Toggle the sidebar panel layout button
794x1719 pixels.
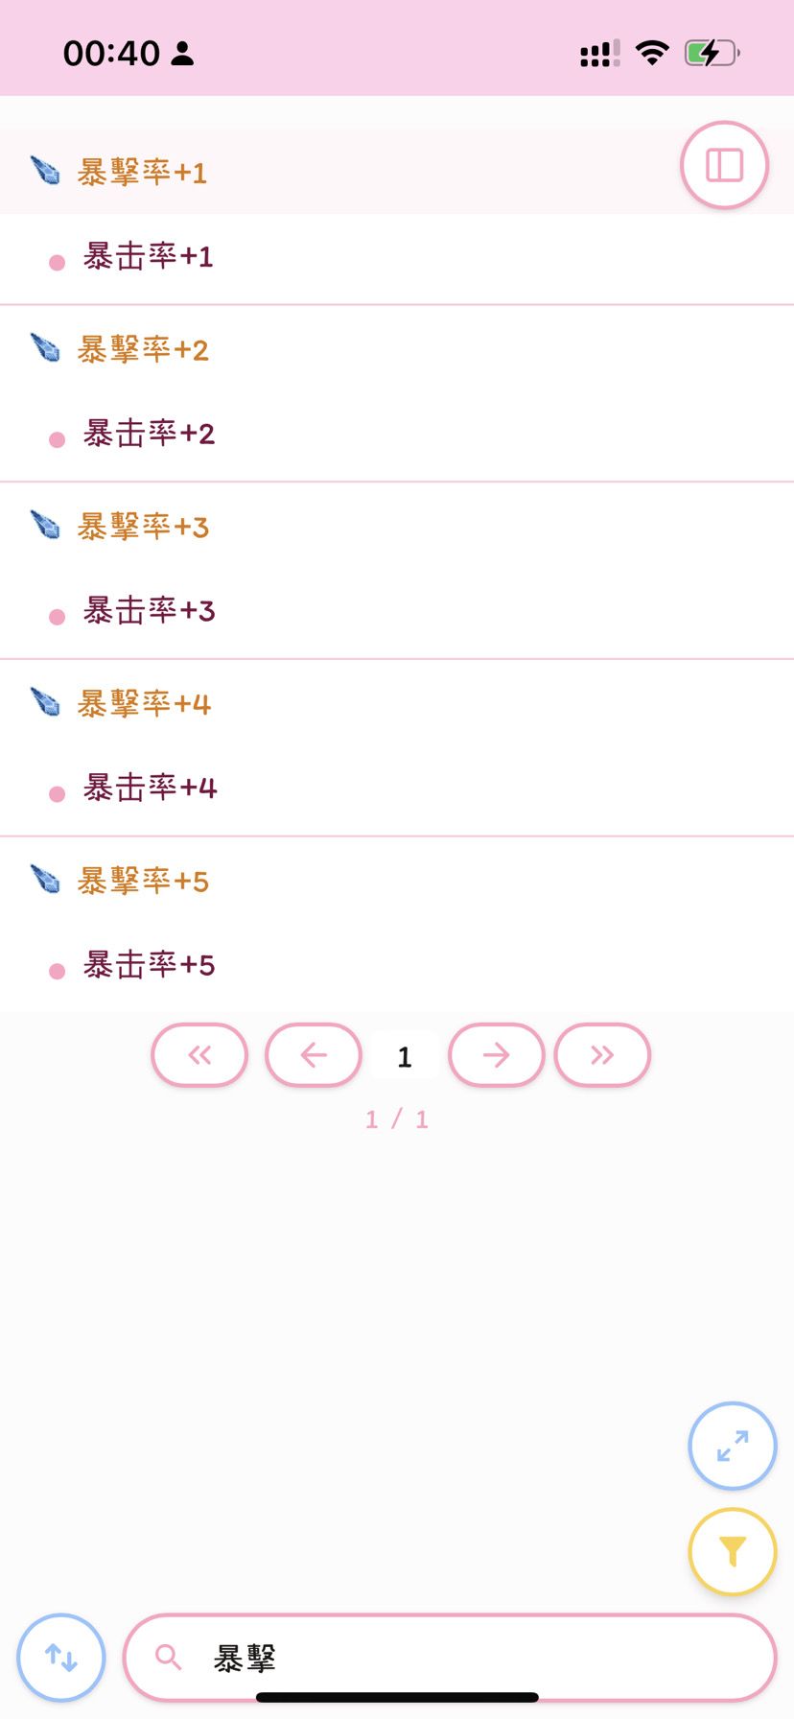click(x=724, y=165)
